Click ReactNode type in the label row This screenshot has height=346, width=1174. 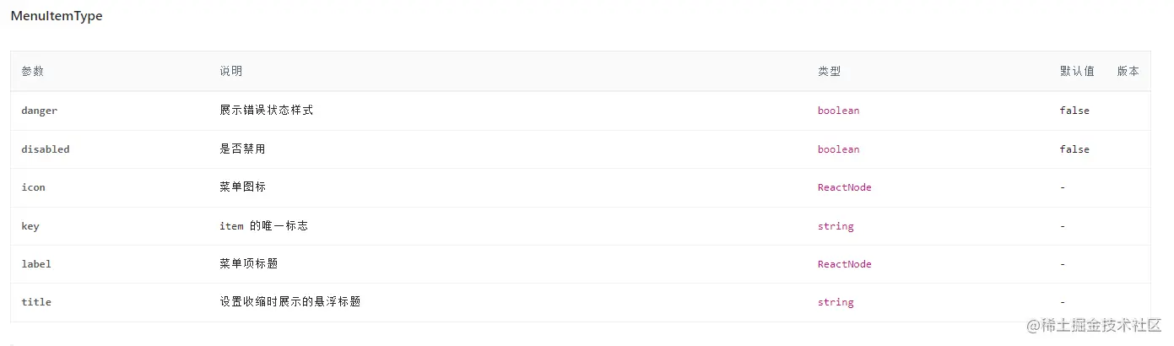844,264
